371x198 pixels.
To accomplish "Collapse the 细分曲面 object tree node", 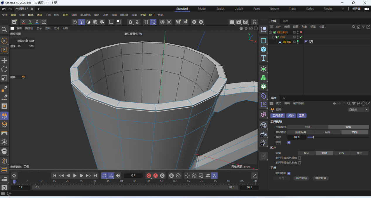I will (270, 32).
